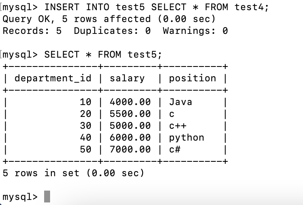Click the 4000.00 salary value
303x205 pixels.
[130, 102]
